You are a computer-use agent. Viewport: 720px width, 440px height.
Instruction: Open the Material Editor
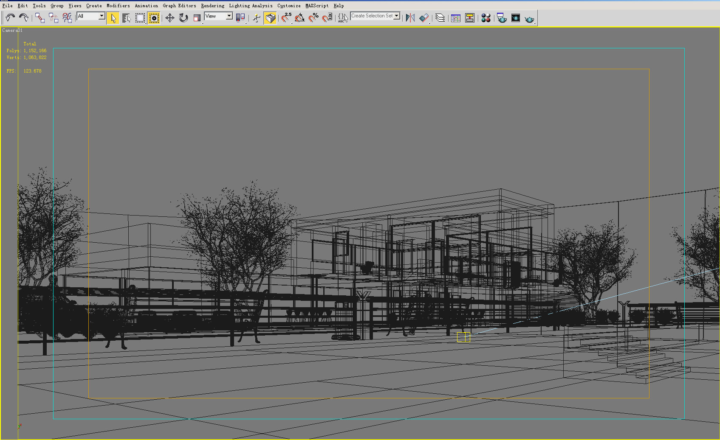tap(486, 18)
